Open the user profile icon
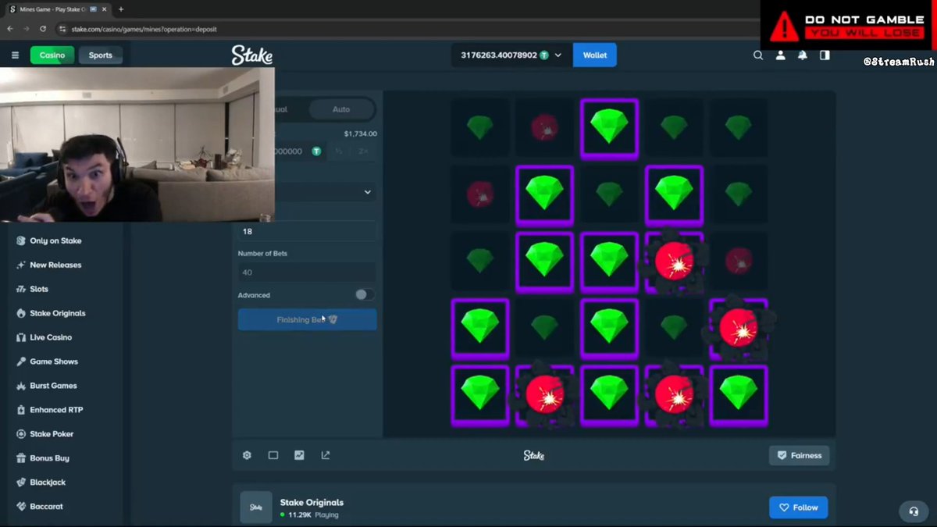The height and width of the screenshot is (527, 937). 780,55
